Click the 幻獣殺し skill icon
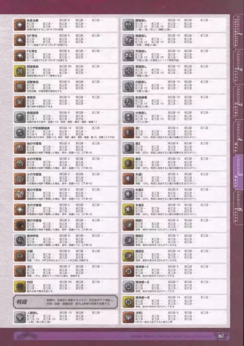Screen dimensions: 244x346 [128, 86]
